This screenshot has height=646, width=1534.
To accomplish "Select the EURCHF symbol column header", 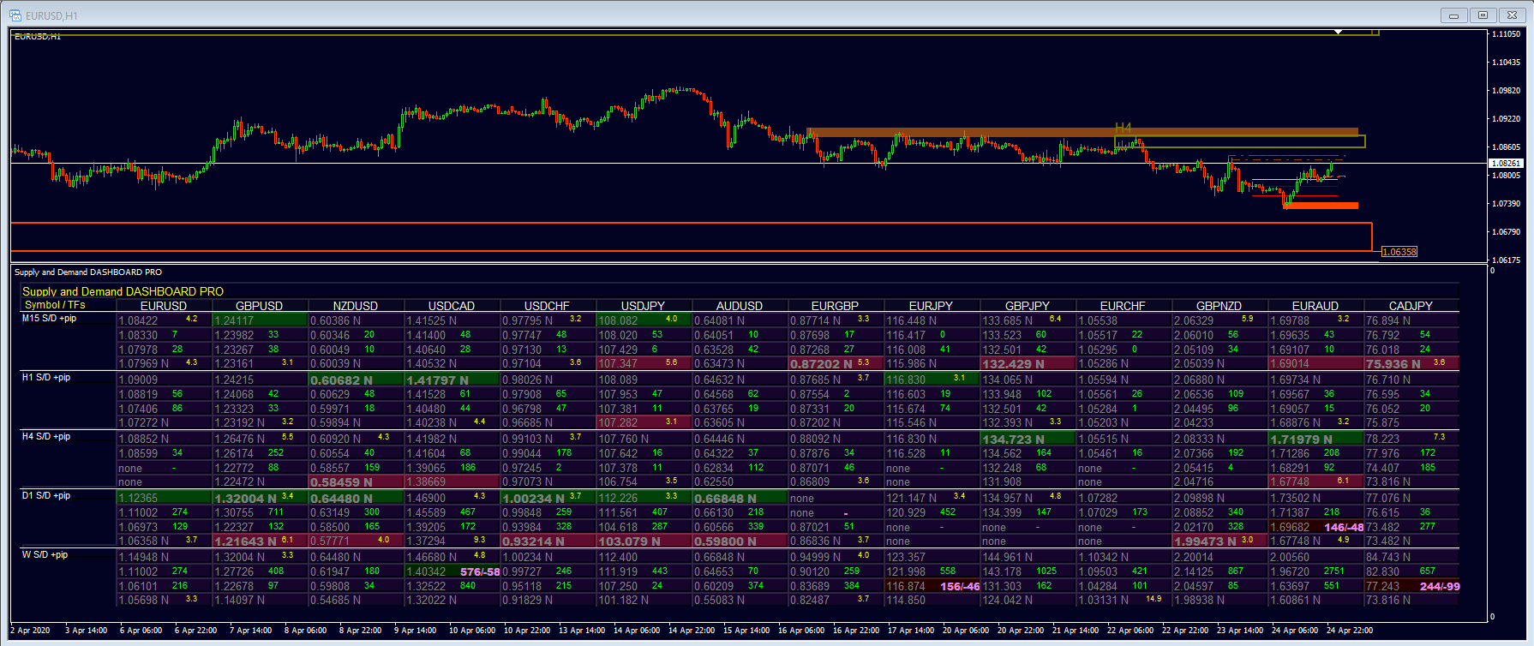I will click(x=1123, y=306).
